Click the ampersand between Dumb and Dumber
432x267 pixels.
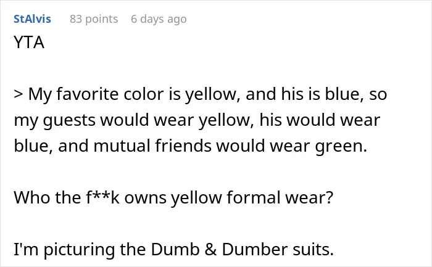[210, 249]
